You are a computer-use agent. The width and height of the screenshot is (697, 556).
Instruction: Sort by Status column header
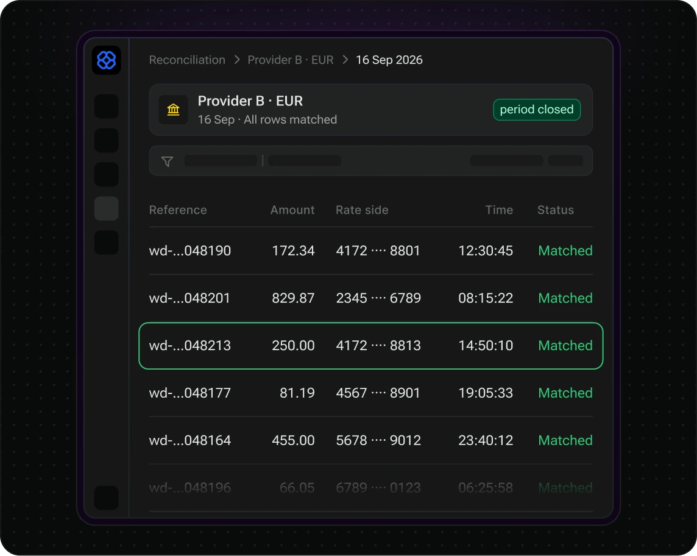click(x=556, y=209)
